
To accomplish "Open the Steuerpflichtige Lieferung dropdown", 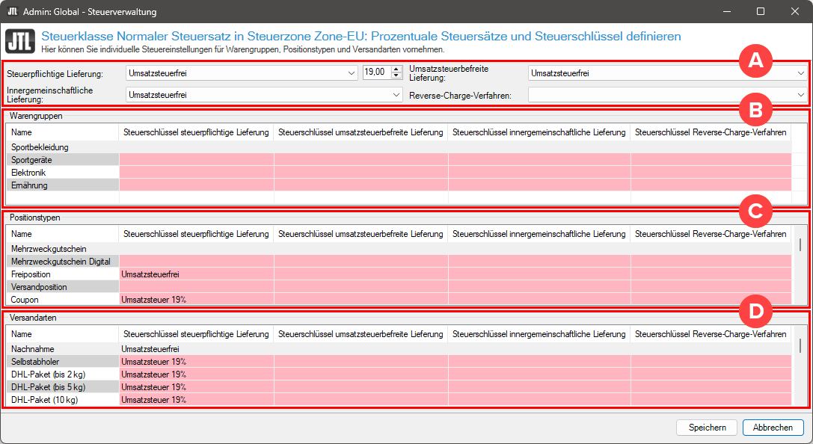I will [x=352, y=73].
